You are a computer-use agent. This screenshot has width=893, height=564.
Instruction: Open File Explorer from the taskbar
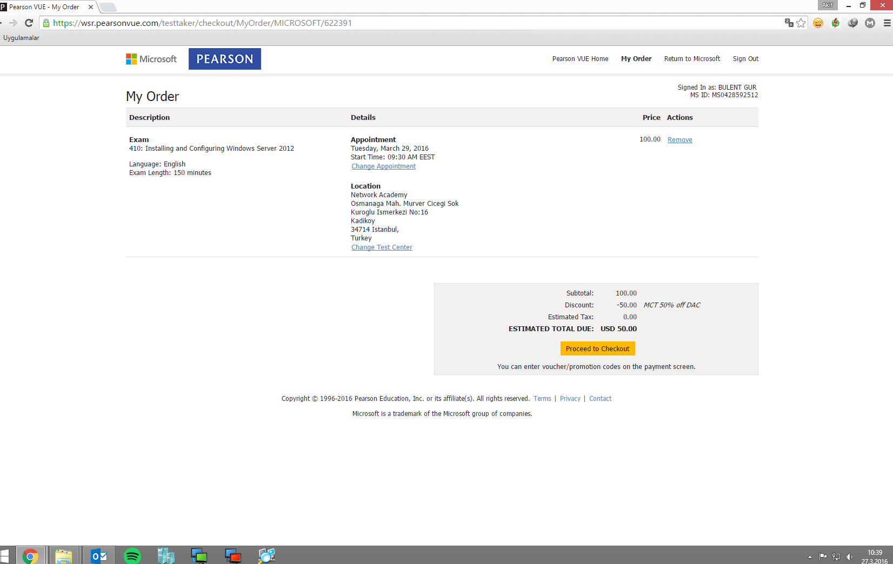click(x=64, y=556)
